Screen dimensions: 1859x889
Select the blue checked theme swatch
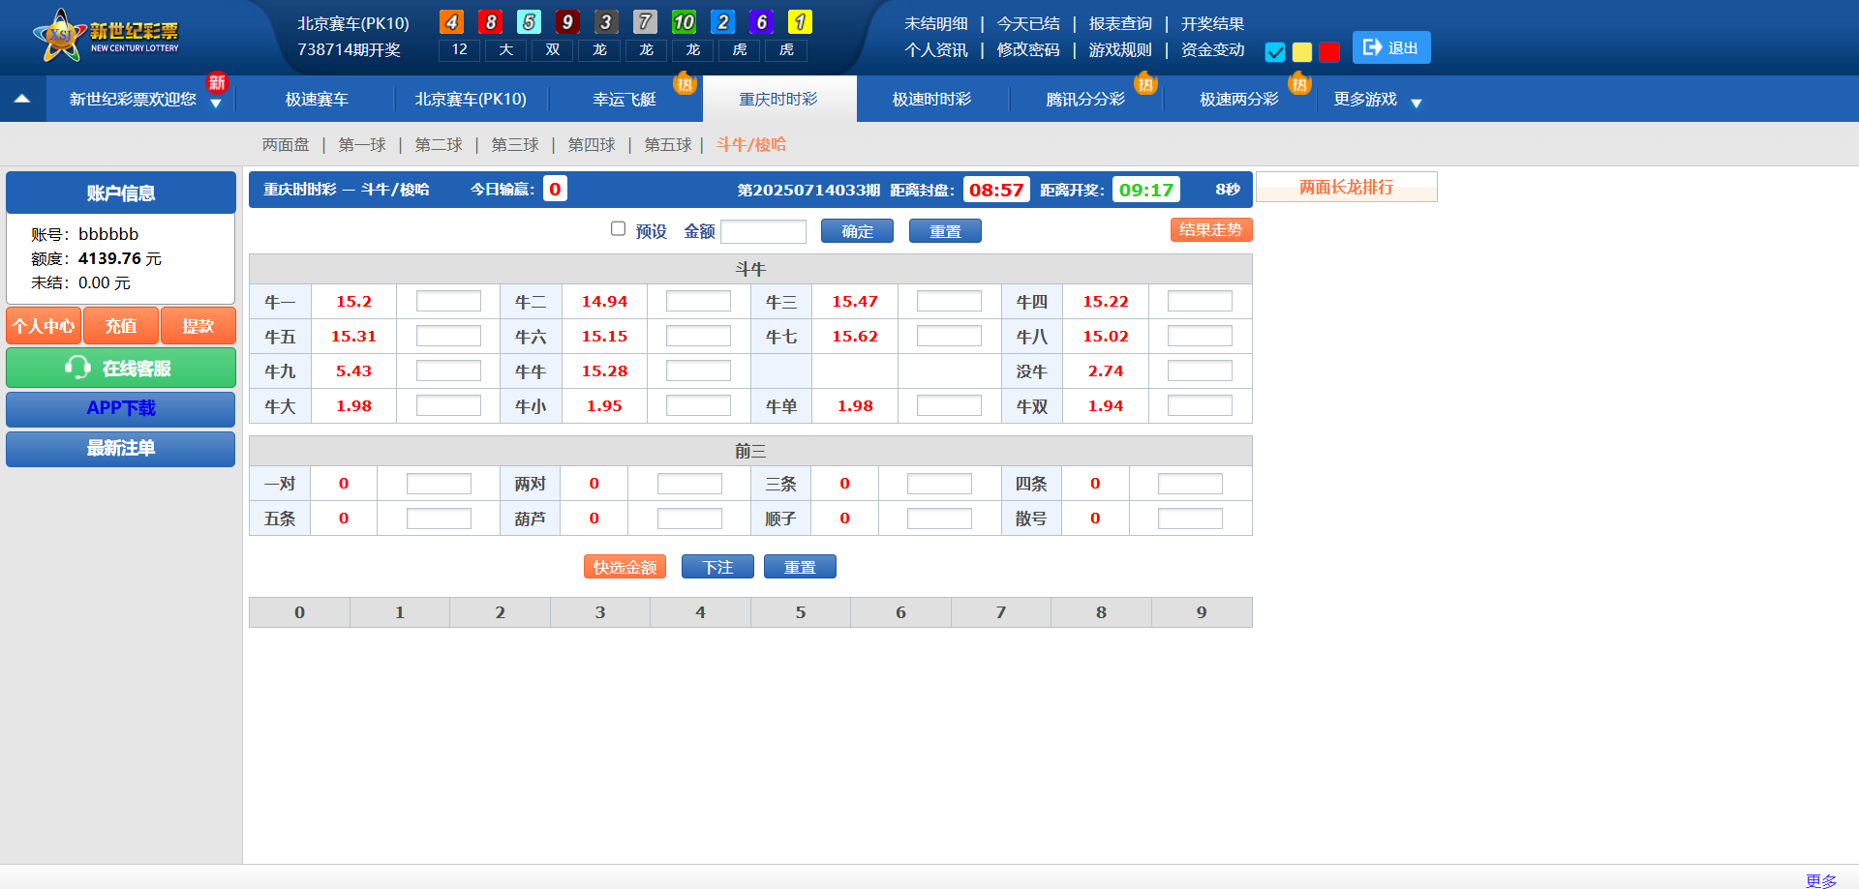(x=1275, y=52)
